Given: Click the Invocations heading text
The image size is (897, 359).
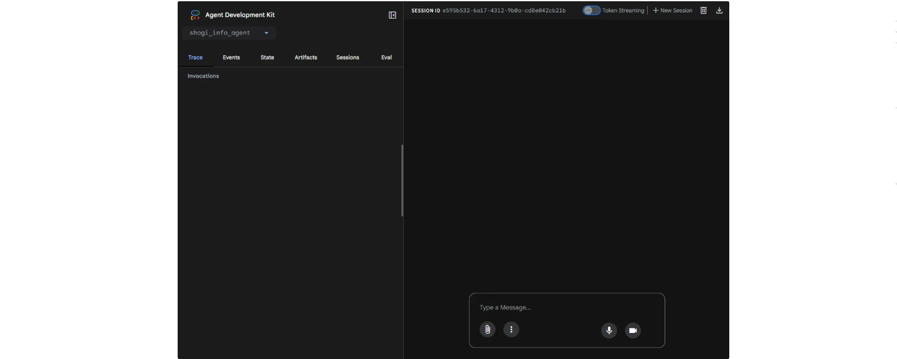Looking at the screenshot, I should (x=203, y=76).
